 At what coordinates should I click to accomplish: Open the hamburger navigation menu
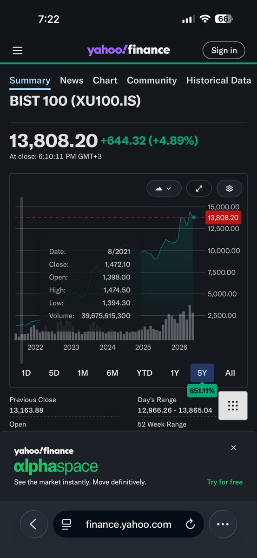[x=18, y=51]
